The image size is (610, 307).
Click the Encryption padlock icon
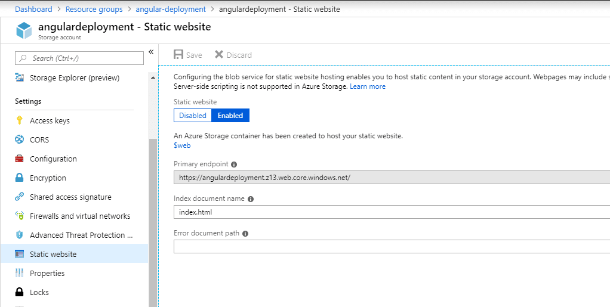click(20, 178)
